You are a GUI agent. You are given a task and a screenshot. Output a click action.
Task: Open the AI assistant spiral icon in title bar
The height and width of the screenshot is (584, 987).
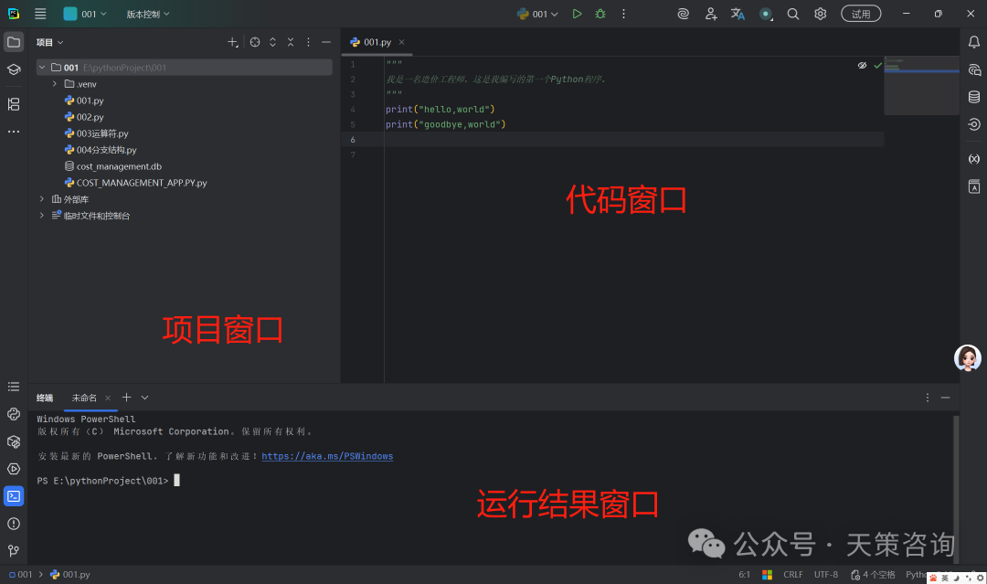[x=683, y=14]
